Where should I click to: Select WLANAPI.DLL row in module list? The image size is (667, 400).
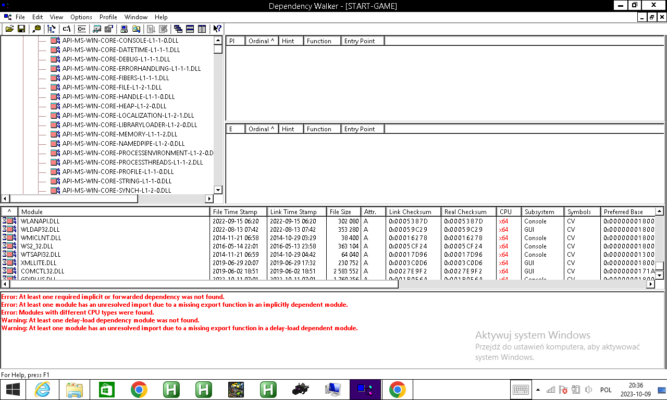(327, 221)
